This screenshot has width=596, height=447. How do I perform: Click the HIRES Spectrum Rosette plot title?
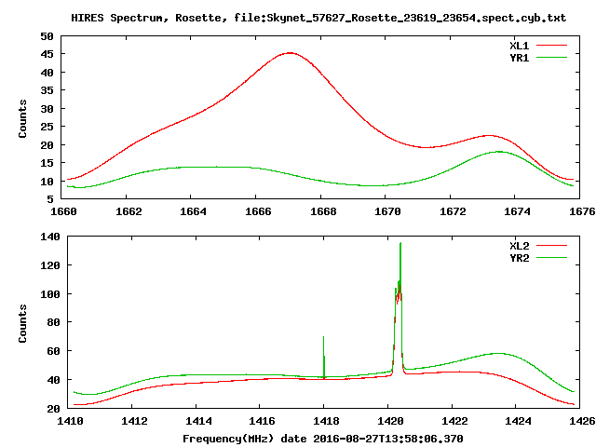(x=318, y=18)
